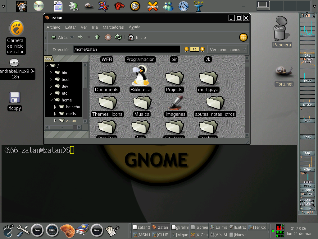
Task: Open the Ver como iconos dropdown
Action: coord(228,49)
